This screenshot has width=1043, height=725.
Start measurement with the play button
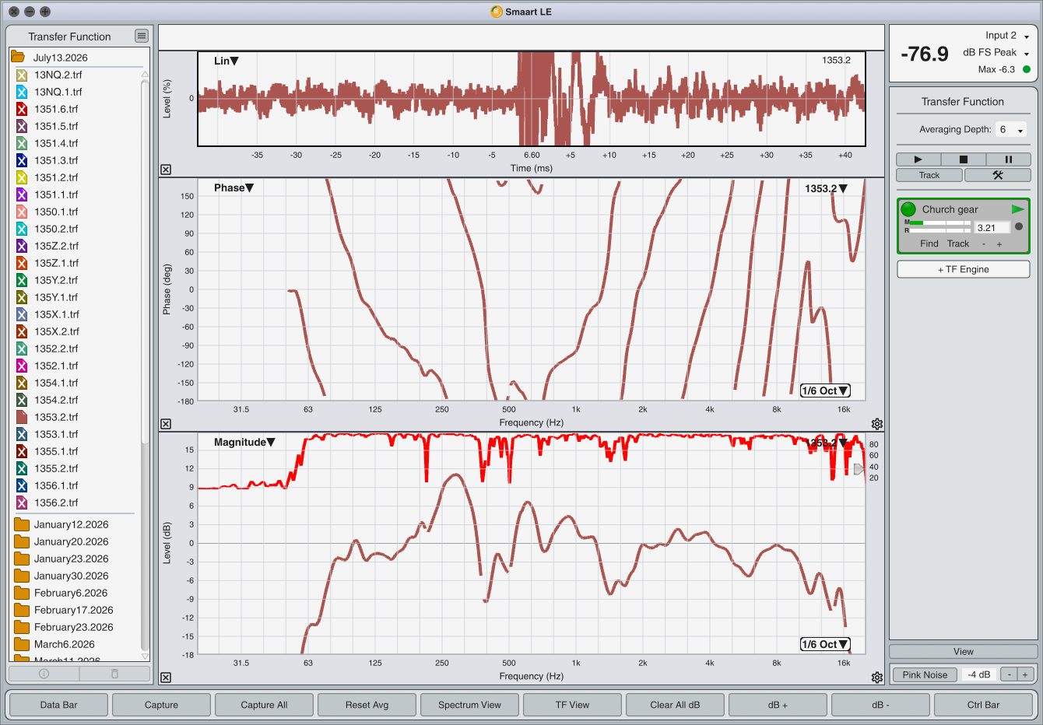(918, 159)
